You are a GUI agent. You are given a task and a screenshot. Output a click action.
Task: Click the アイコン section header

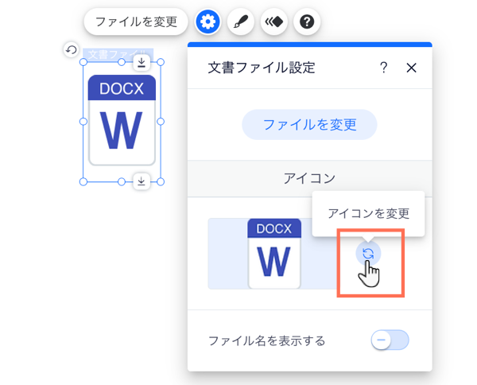pyautogui.click(x=310, y=178)
